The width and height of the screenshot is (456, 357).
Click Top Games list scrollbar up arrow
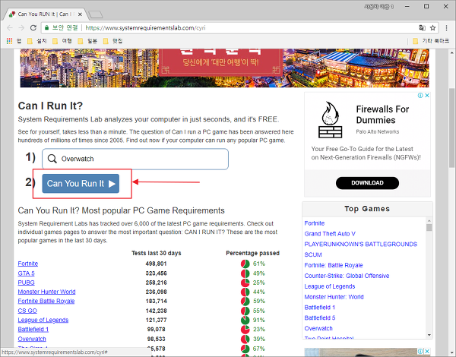[429, 220]
